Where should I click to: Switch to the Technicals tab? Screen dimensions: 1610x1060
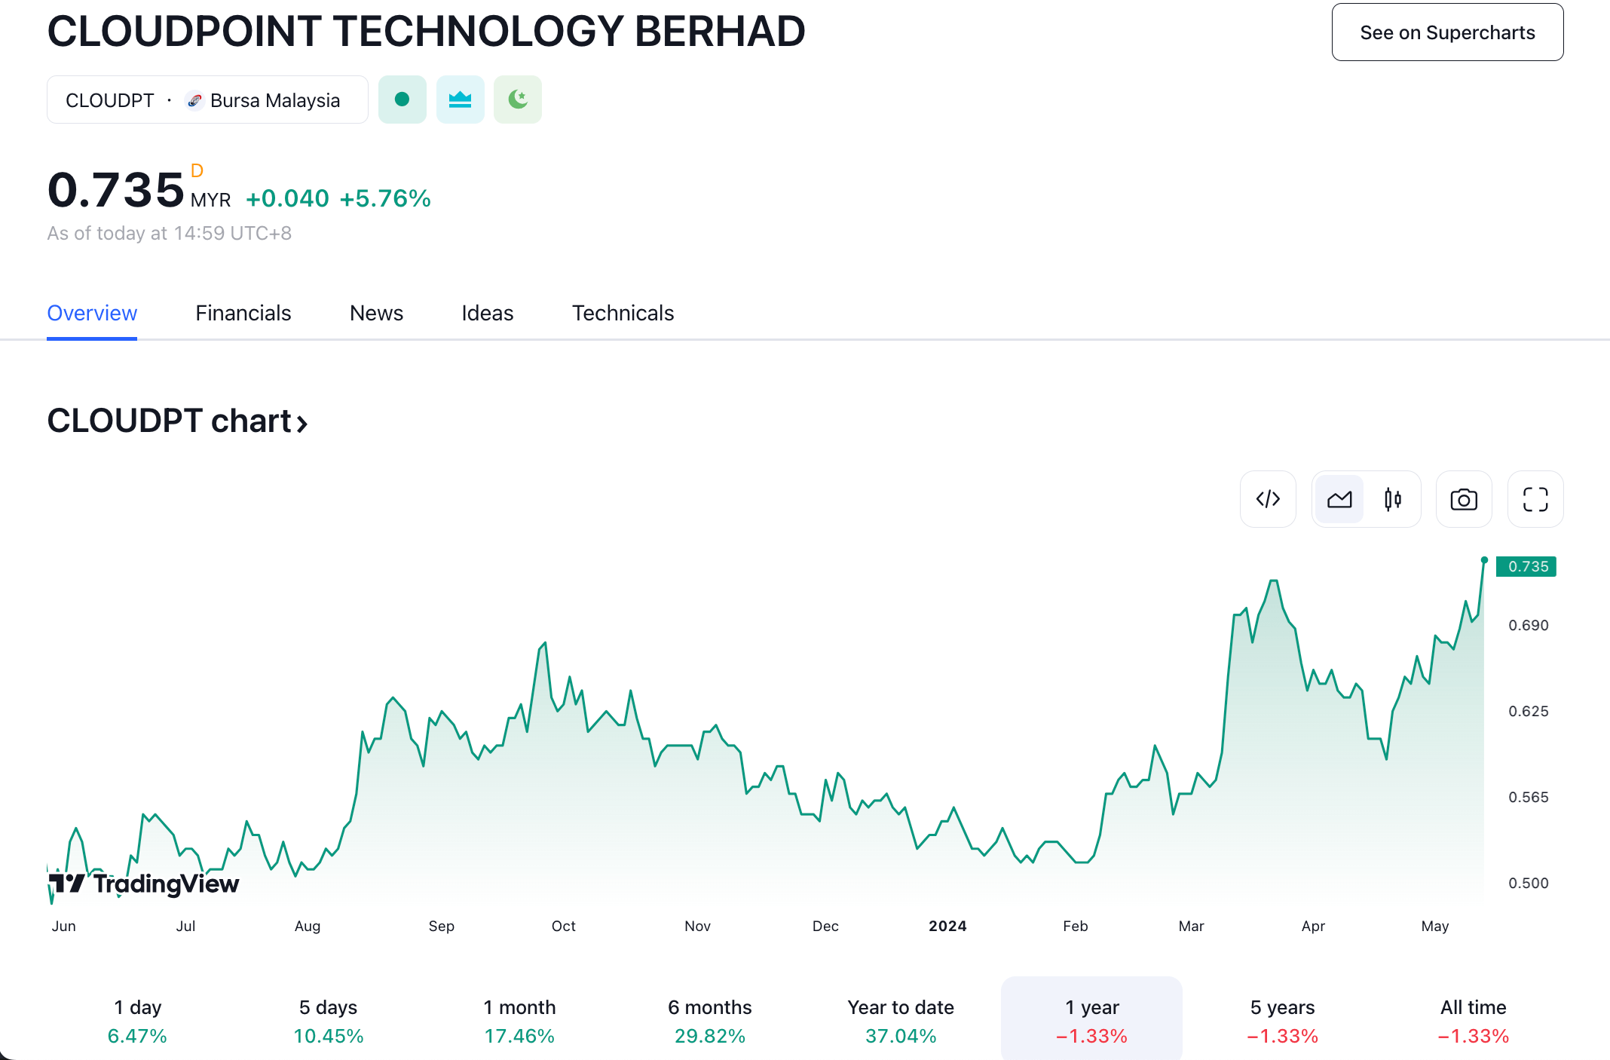coord(623,313)
